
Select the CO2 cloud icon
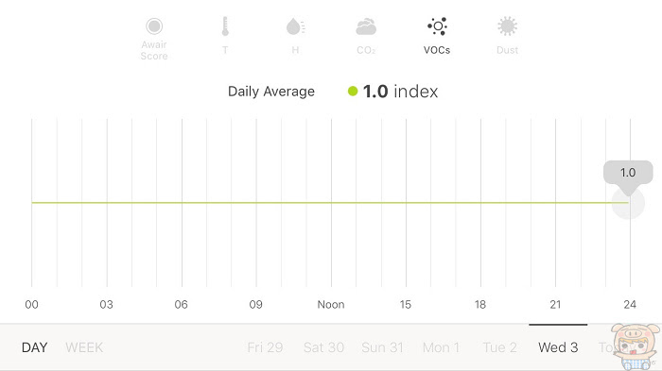(x=366, y=26)
